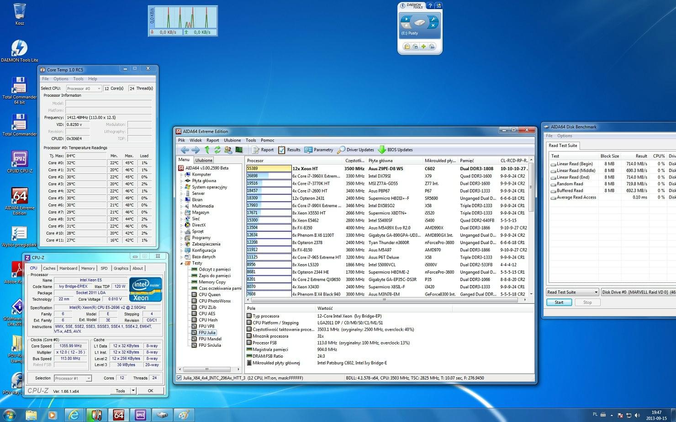Open Read Test Suite dropdown in Disk Benchmark

click(572, 292)
